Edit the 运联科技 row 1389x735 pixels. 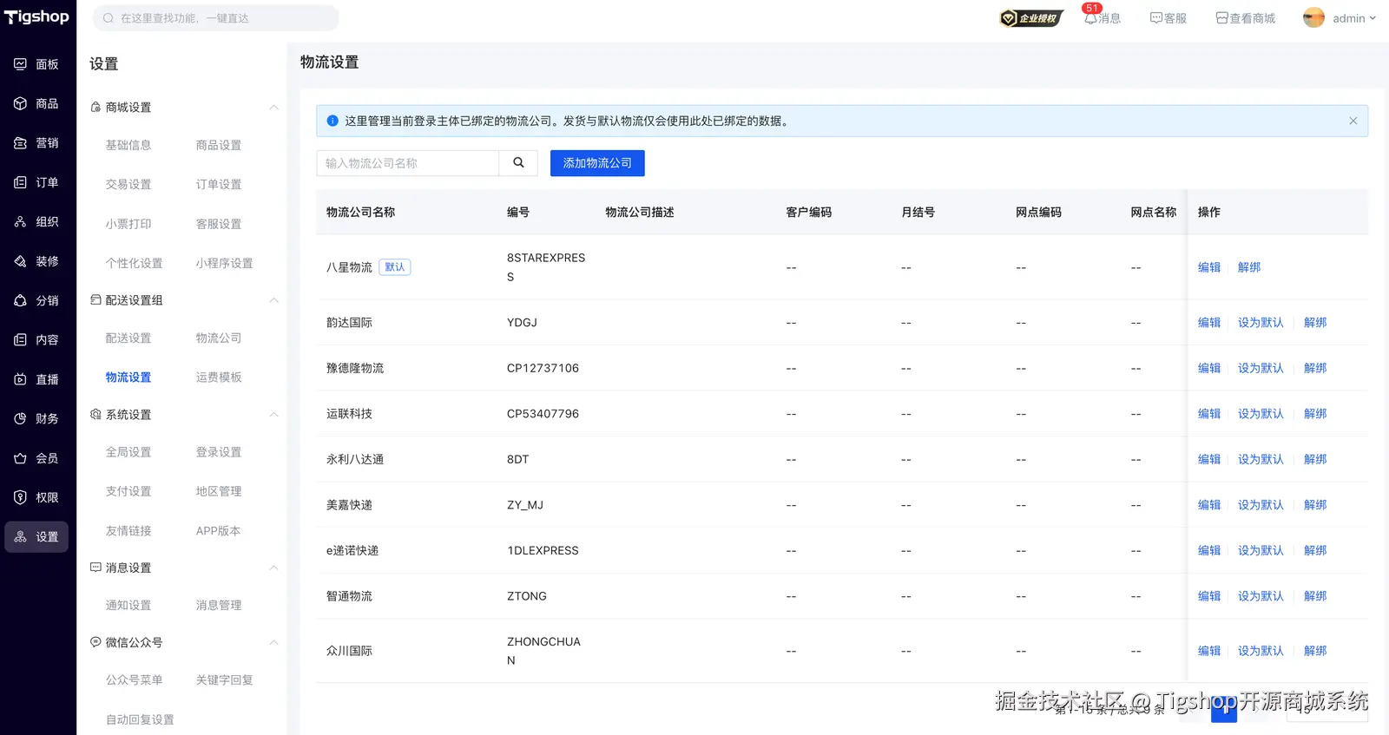pos(1209,414)
